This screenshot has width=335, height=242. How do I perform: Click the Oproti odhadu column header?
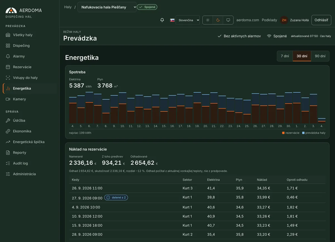[x=297, y=180]
